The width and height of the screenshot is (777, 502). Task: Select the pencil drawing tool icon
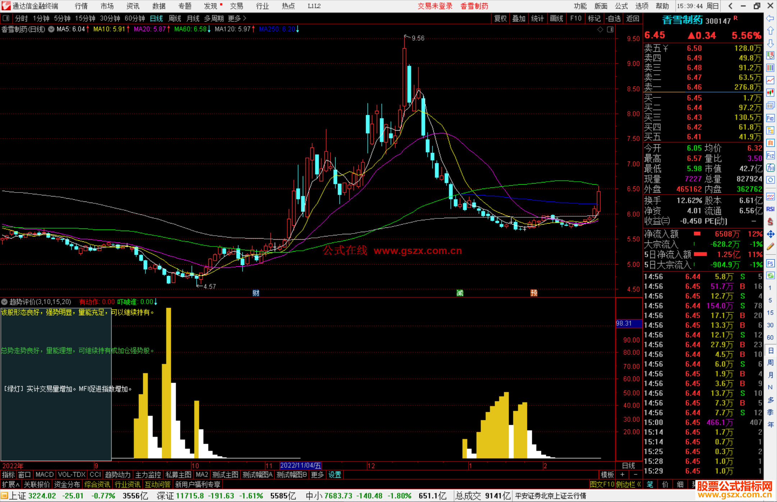770,247
